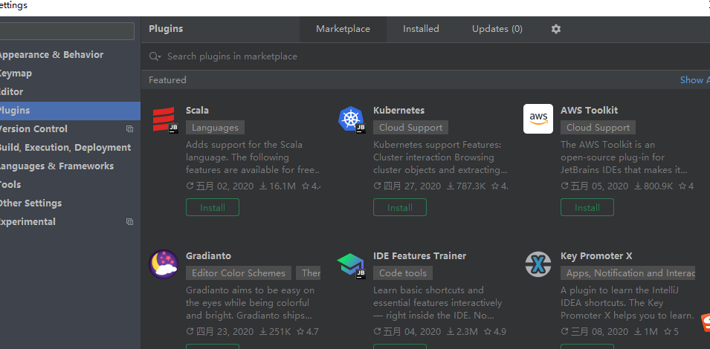Select Other Settings category
710x349 pixels.
click(70, 203)
